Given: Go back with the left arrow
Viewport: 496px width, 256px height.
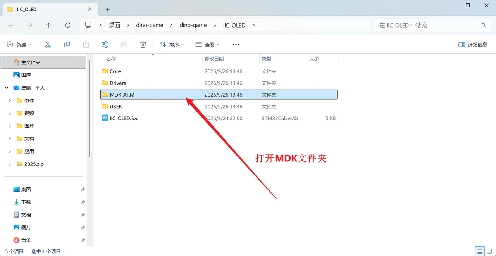Looking at the screenshot, I should pyautogui.click(x=10, y=25).
